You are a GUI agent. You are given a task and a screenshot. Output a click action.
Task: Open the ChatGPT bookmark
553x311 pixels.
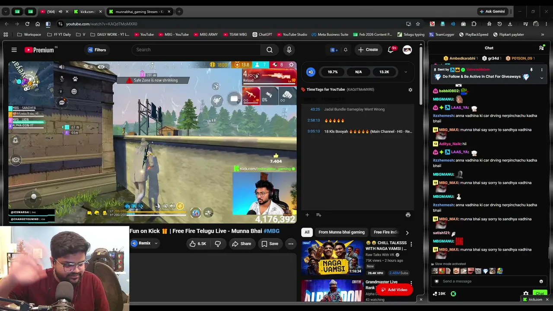[x=262, y=35]
